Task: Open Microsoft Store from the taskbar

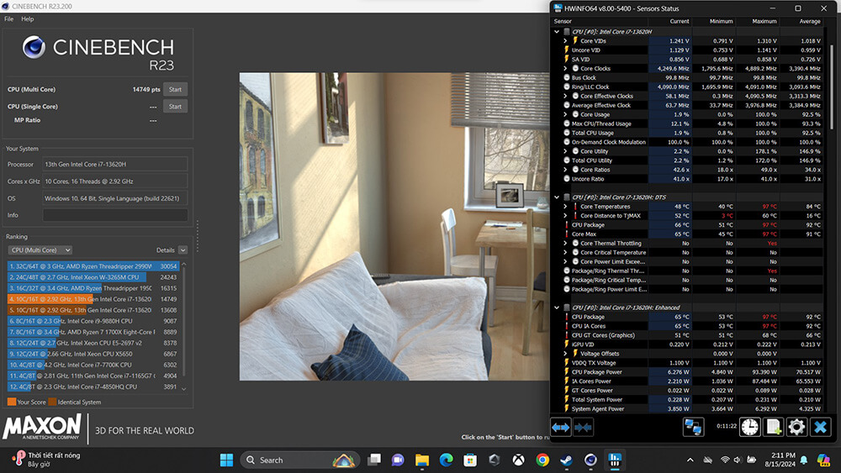Action: click(470, 460)
